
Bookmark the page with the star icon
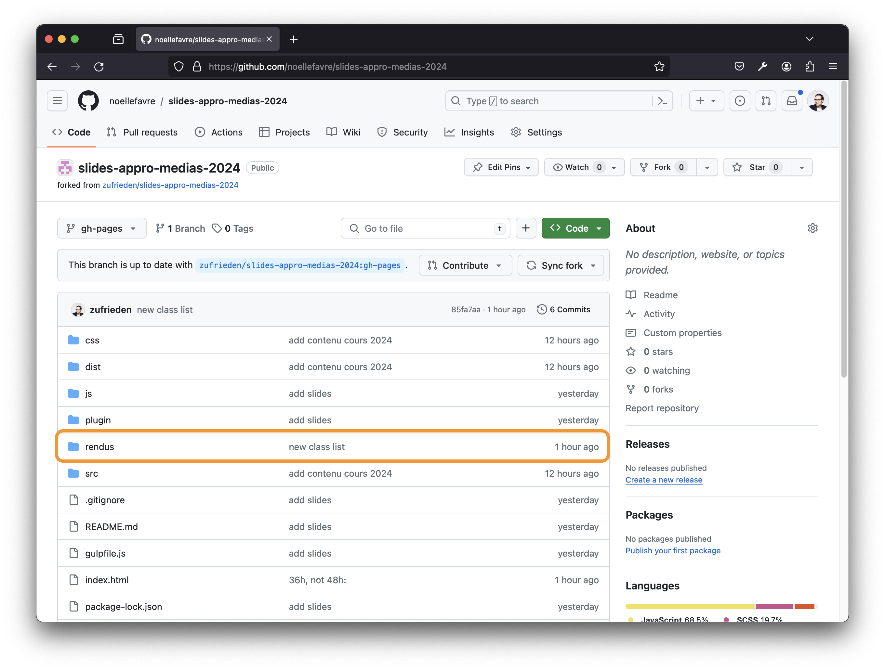point(659,66)
